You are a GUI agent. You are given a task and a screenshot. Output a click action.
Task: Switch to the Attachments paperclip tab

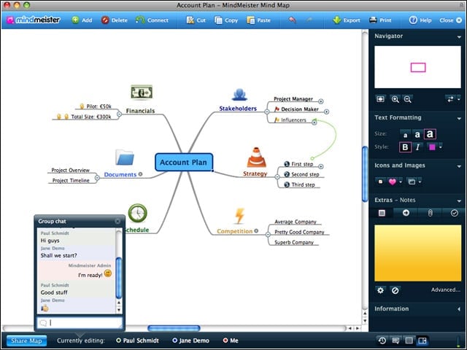click(430, 213)
